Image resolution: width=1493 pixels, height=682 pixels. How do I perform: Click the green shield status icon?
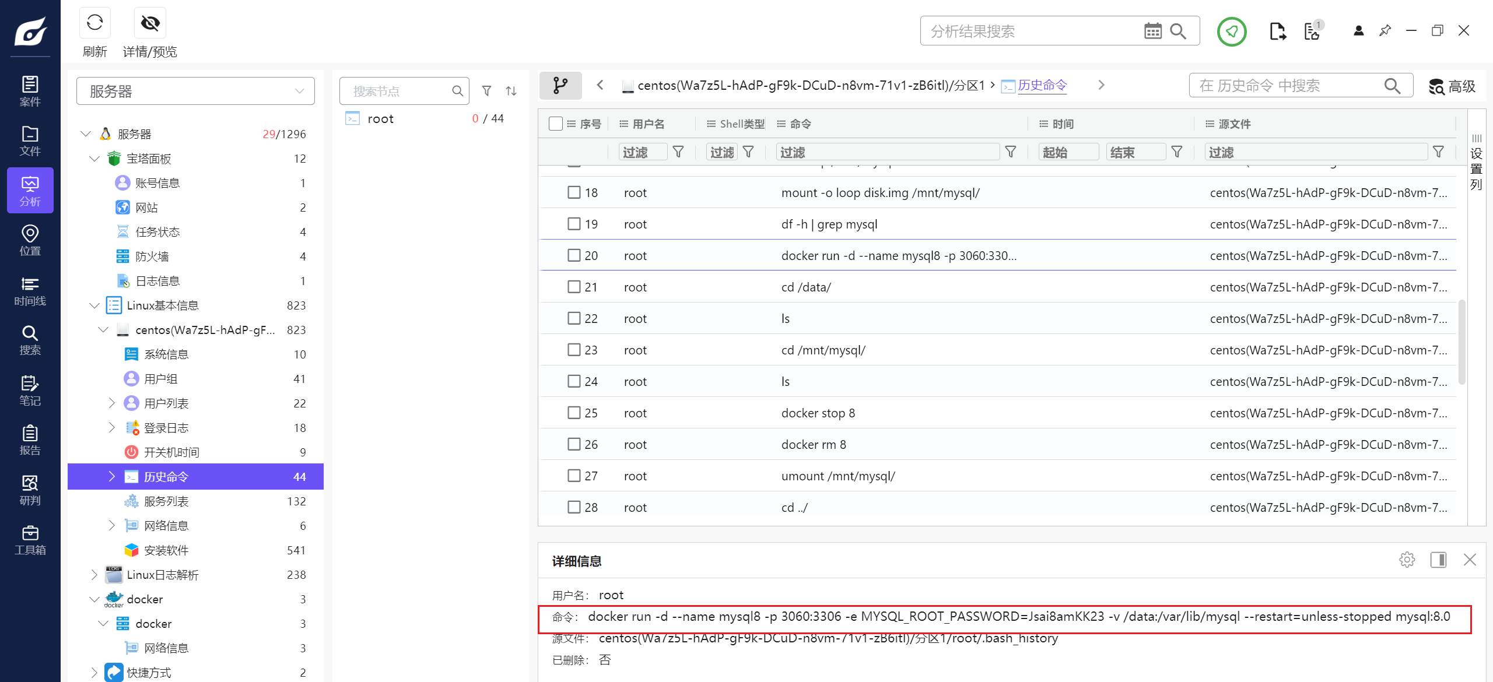(x=1231, y=31)
